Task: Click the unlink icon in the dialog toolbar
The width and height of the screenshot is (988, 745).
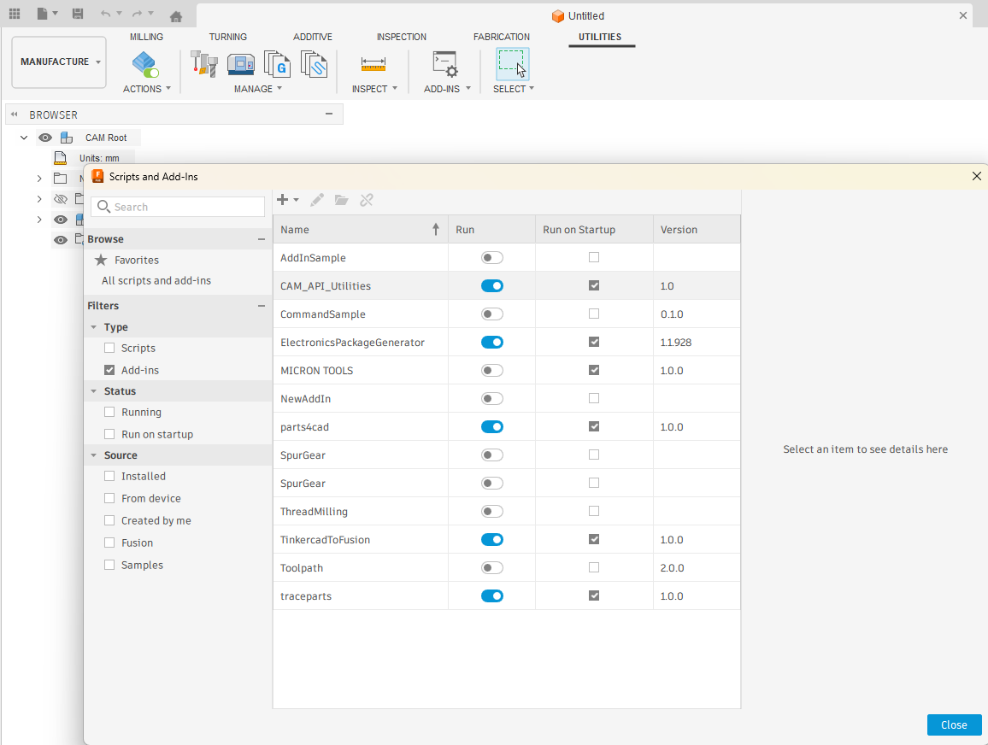Action: point(366,200)
